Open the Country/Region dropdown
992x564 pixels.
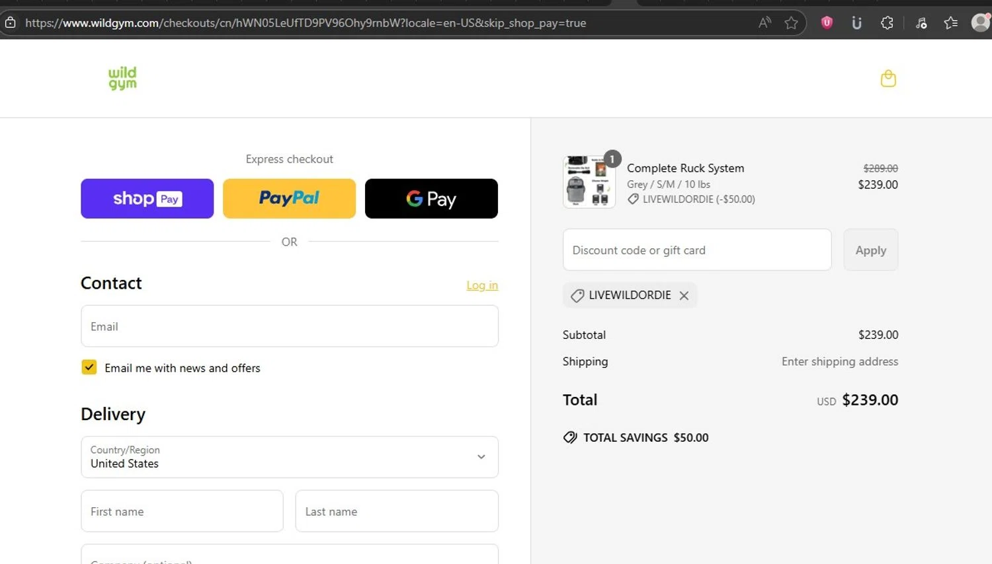[x=290, y=457]
